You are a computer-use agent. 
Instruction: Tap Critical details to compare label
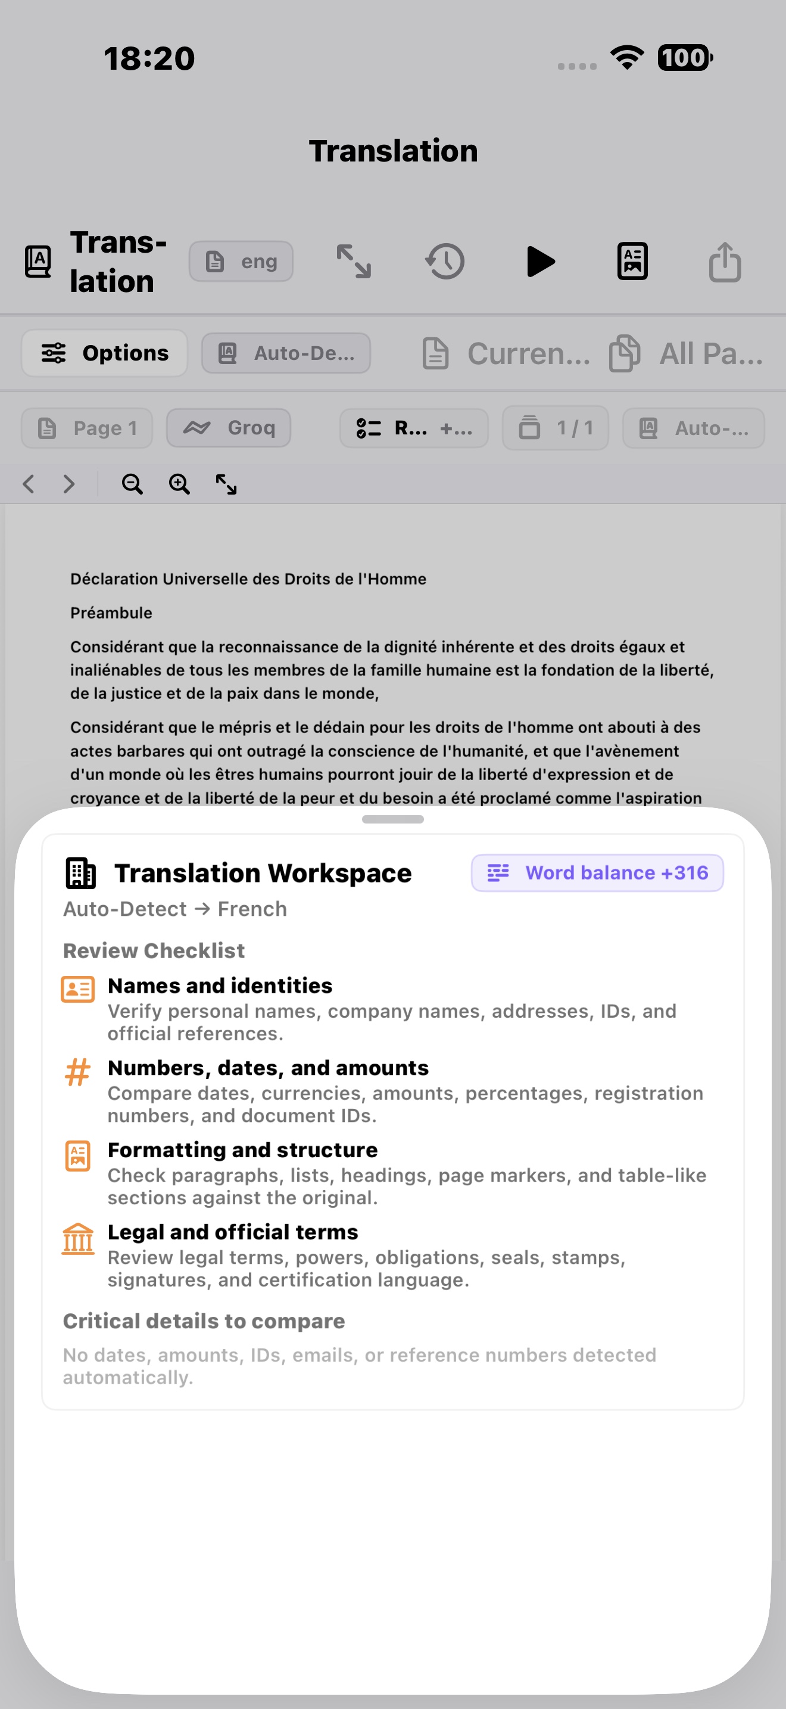pos(204,1321)
